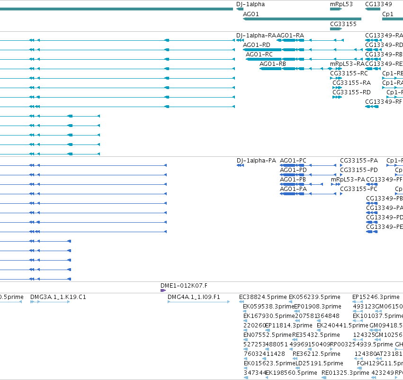Click the mRpL53 gene label

point(341,4)
